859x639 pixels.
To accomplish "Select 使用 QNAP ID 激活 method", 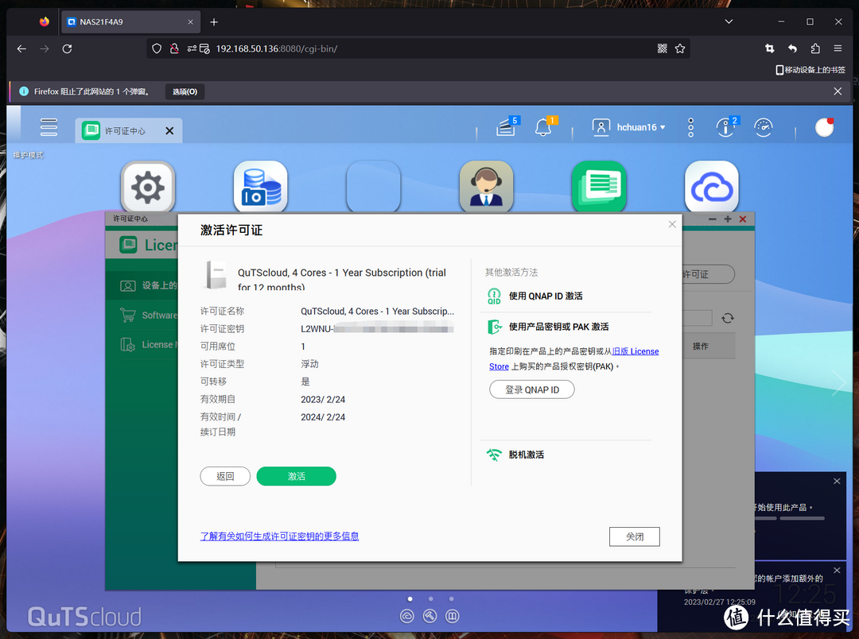I will [546, 296].
